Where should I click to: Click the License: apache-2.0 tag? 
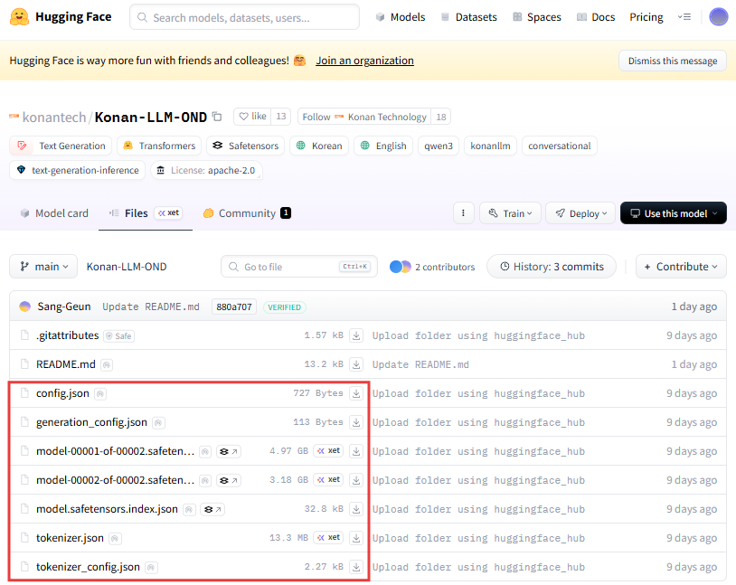[206, 170]
